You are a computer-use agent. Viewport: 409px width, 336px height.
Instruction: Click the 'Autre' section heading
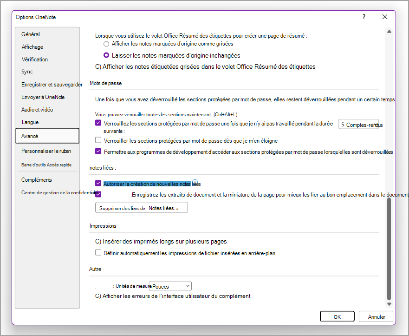[x=95, y=269]
